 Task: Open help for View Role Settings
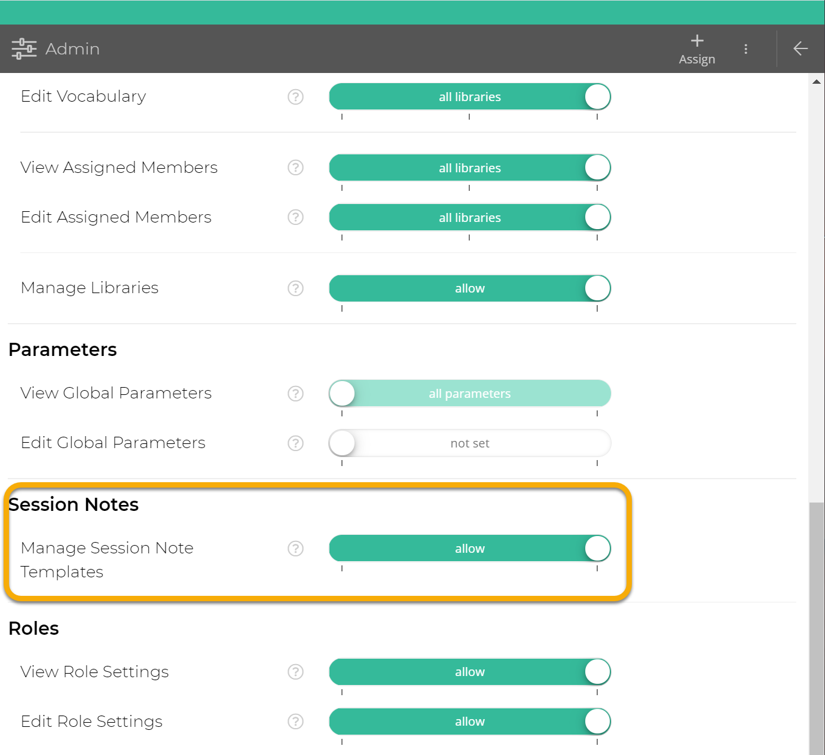[x=295, y=672]
